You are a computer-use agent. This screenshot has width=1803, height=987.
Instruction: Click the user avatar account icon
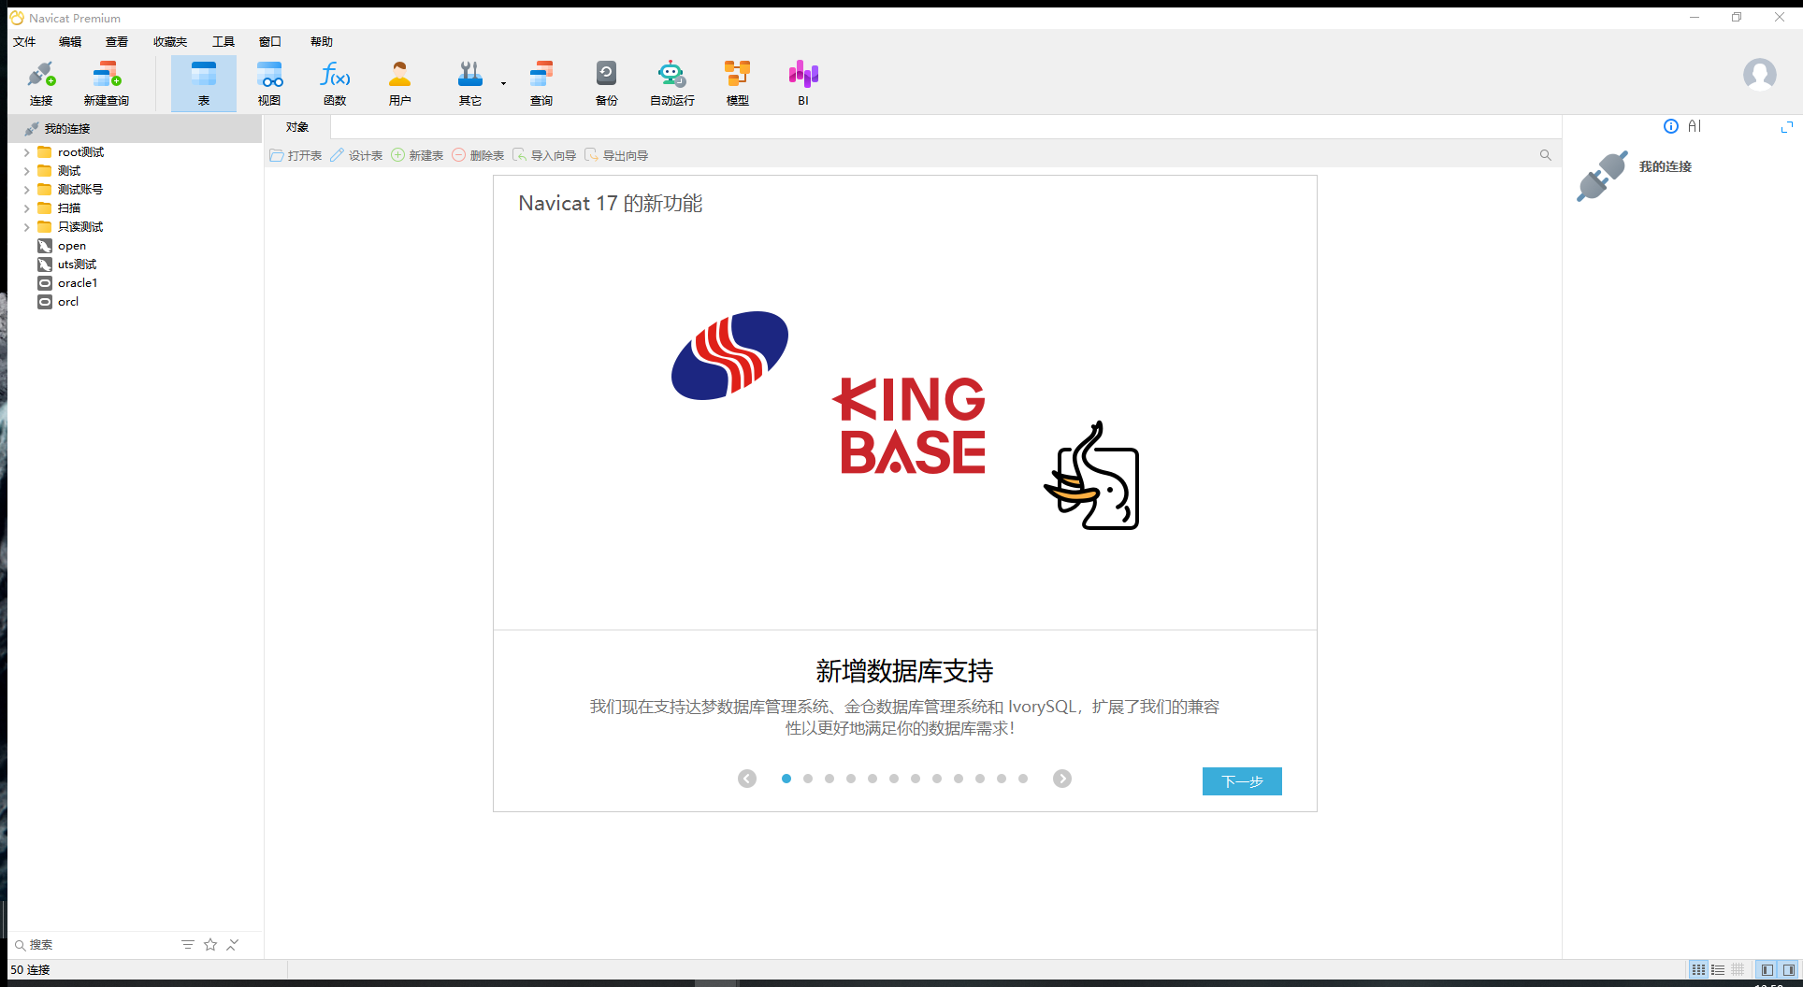(1760, 75)
